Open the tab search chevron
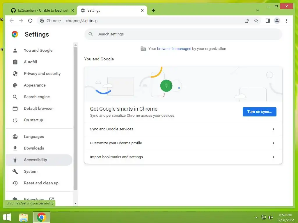 point(258,10)
